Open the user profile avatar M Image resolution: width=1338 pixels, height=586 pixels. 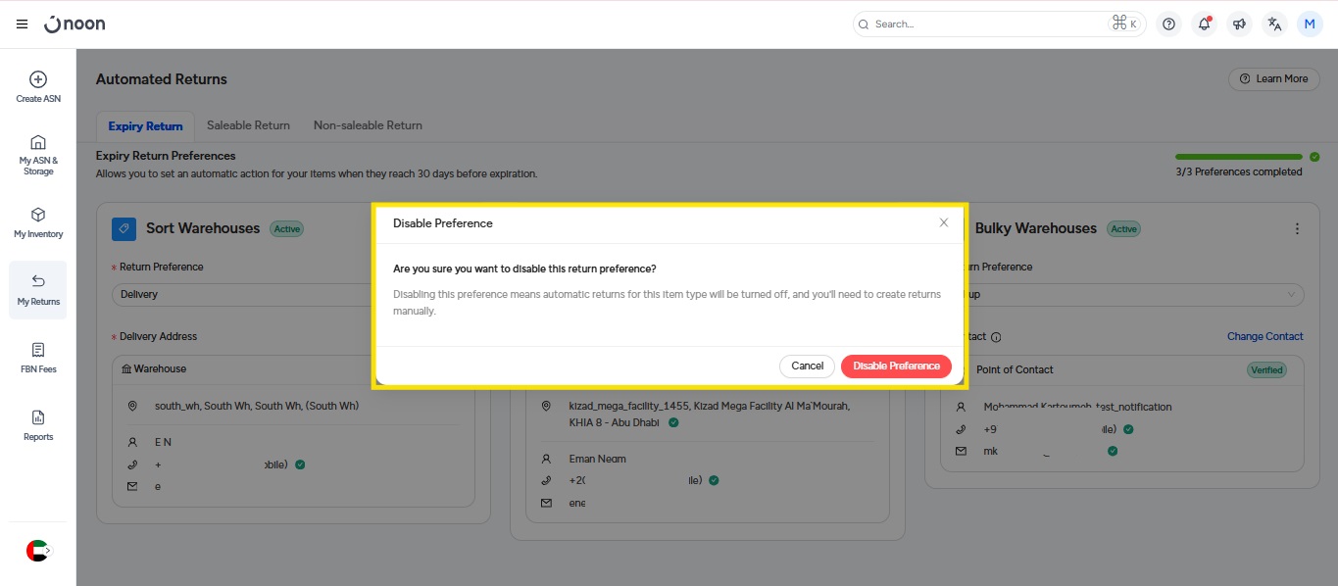click(x=1310, y=24)
